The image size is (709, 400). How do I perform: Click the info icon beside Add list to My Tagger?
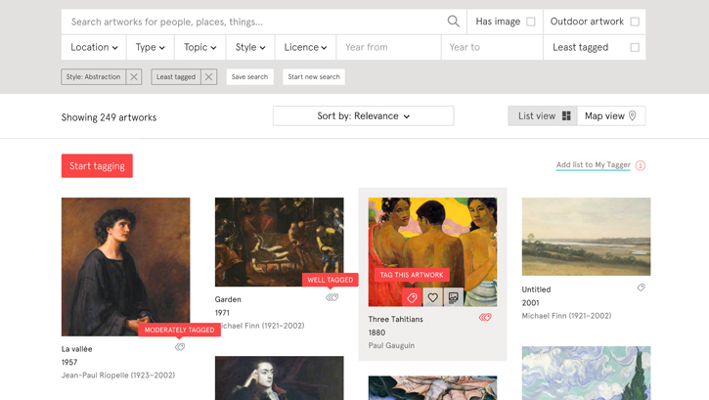641,165
